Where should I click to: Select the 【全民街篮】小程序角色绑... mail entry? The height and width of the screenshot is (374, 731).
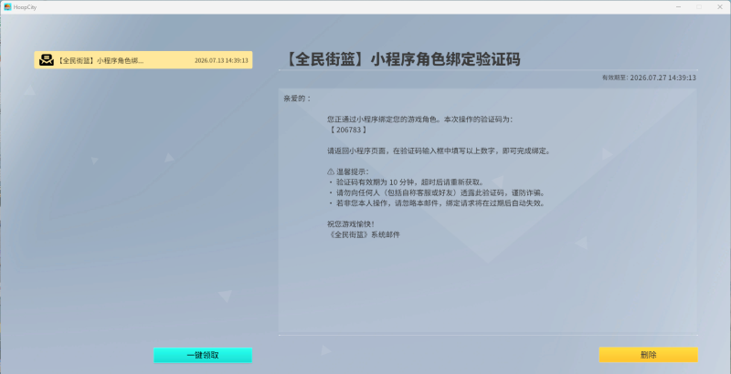coord(143,60)
